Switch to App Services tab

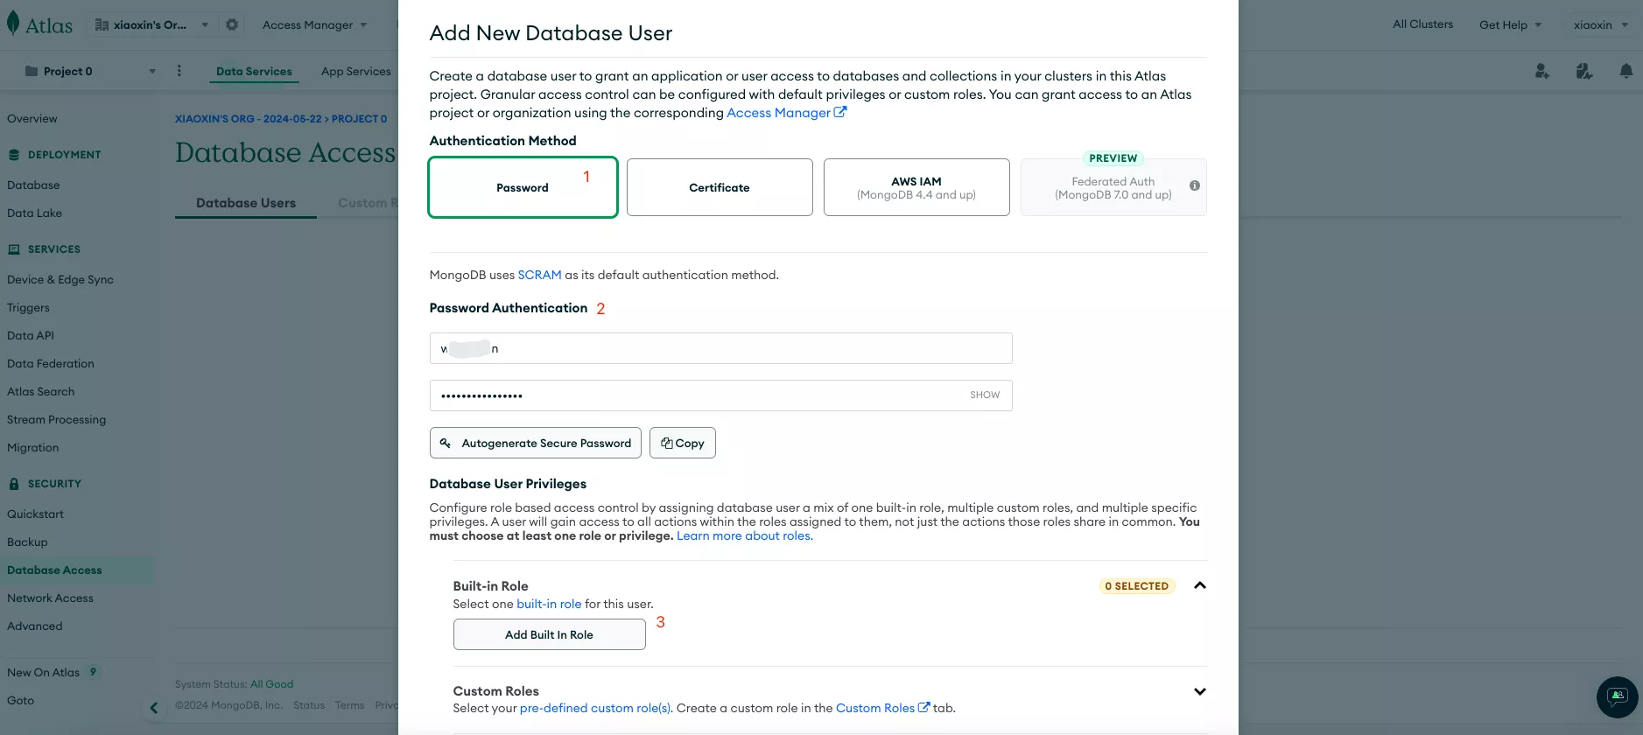tap(355, 72)
